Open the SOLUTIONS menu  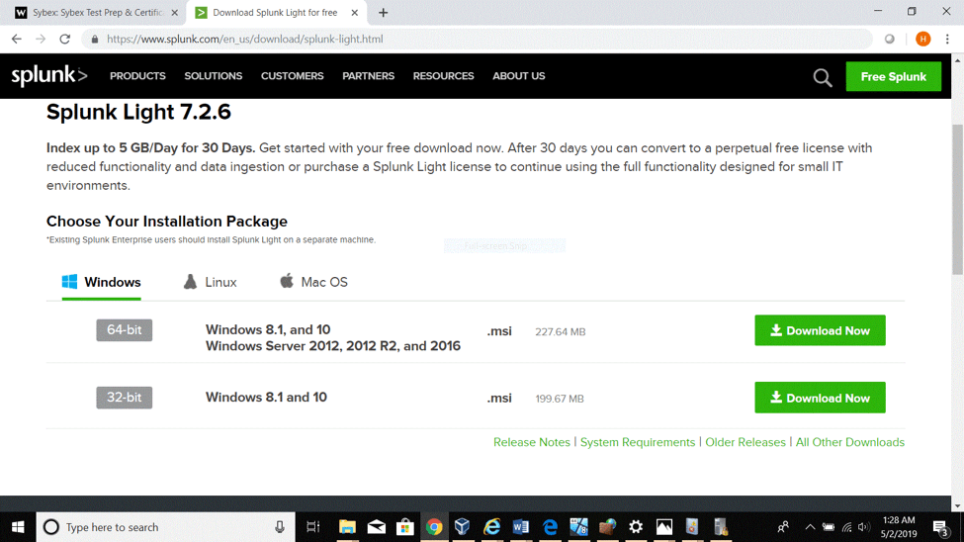point(214,76)
